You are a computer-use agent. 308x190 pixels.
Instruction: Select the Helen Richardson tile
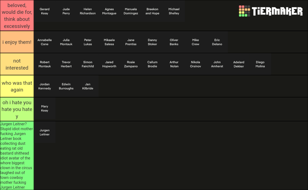click(88, 11)
